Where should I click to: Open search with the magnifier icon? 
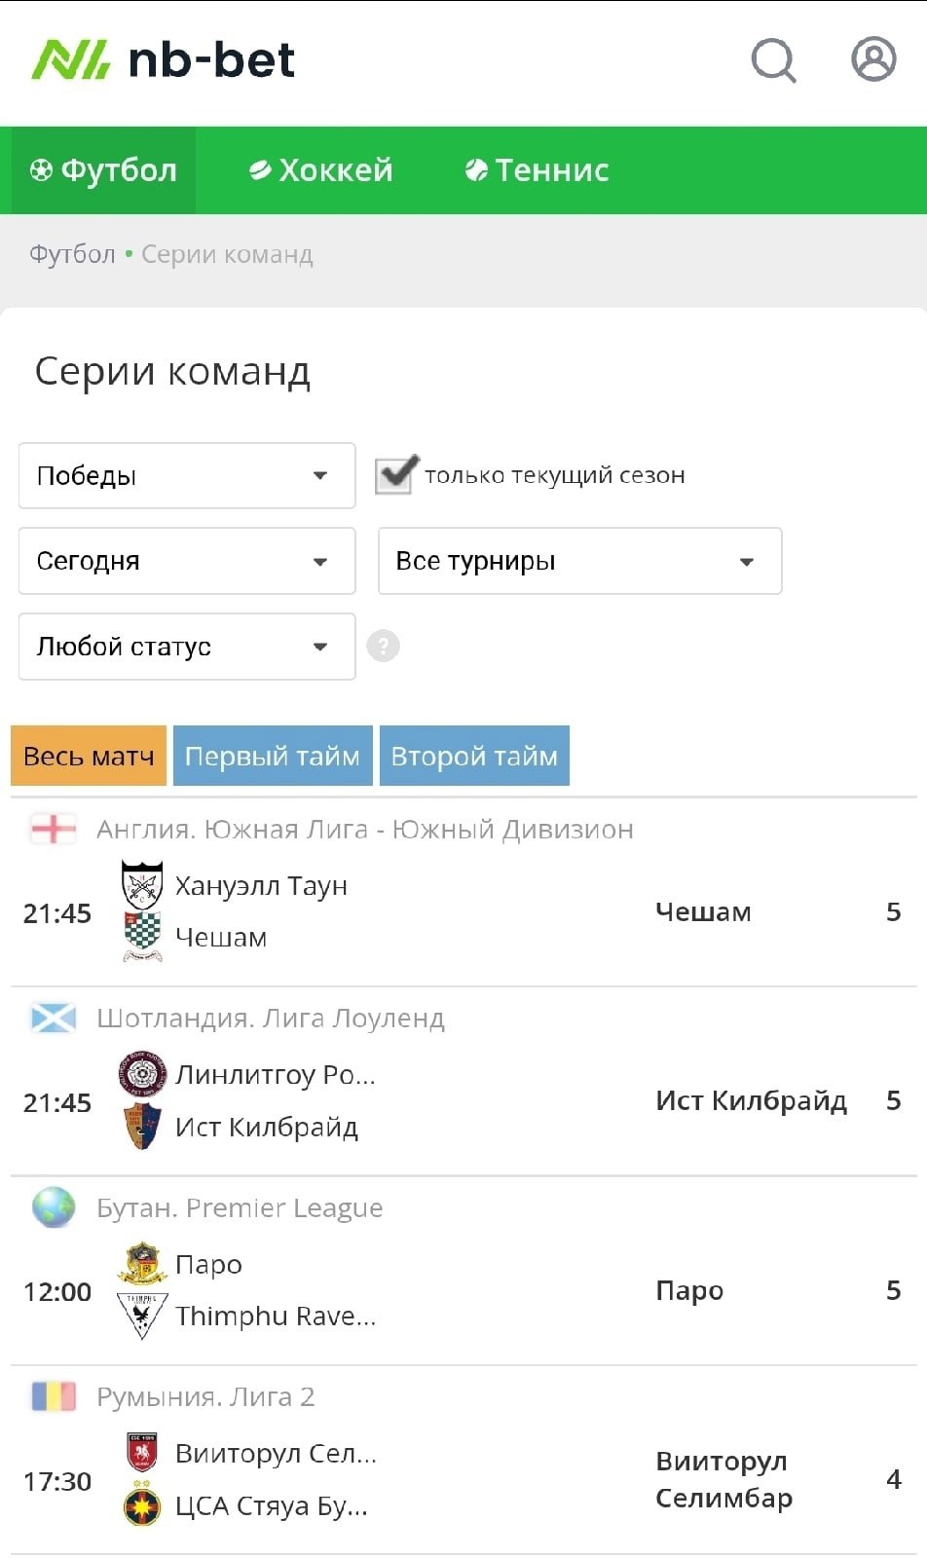pos(774,60)
